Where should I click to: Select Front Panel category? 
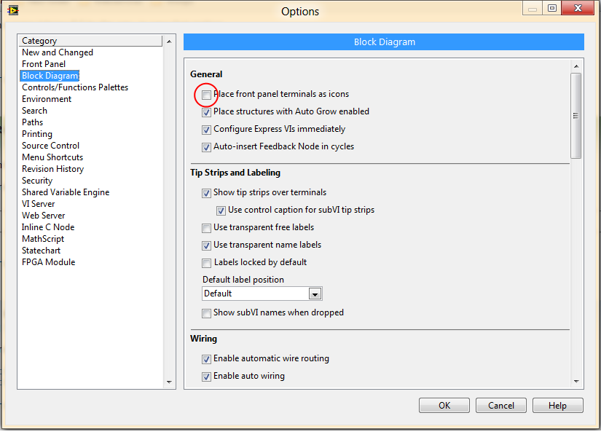tap(44, 64)
